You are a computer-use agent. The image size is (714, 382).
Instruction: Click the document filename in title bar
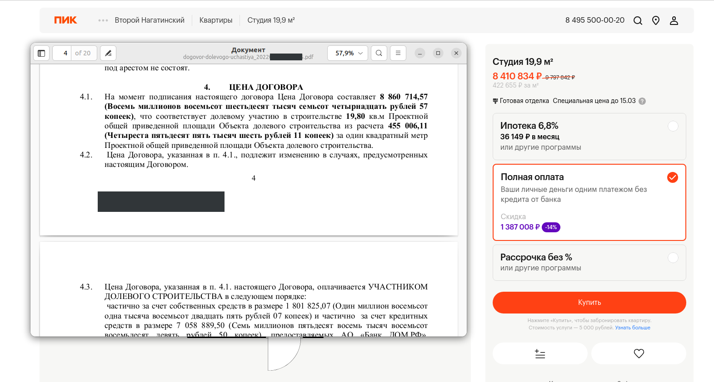(248, 57)
